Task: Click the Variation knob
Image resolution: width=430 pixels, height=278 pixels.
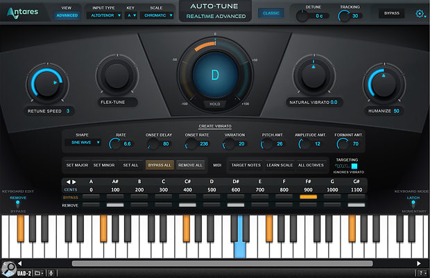Action: (229, 144)
